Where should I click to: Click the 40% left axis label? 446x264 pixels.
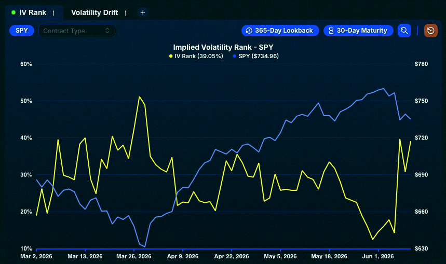[x=26, y=138]
